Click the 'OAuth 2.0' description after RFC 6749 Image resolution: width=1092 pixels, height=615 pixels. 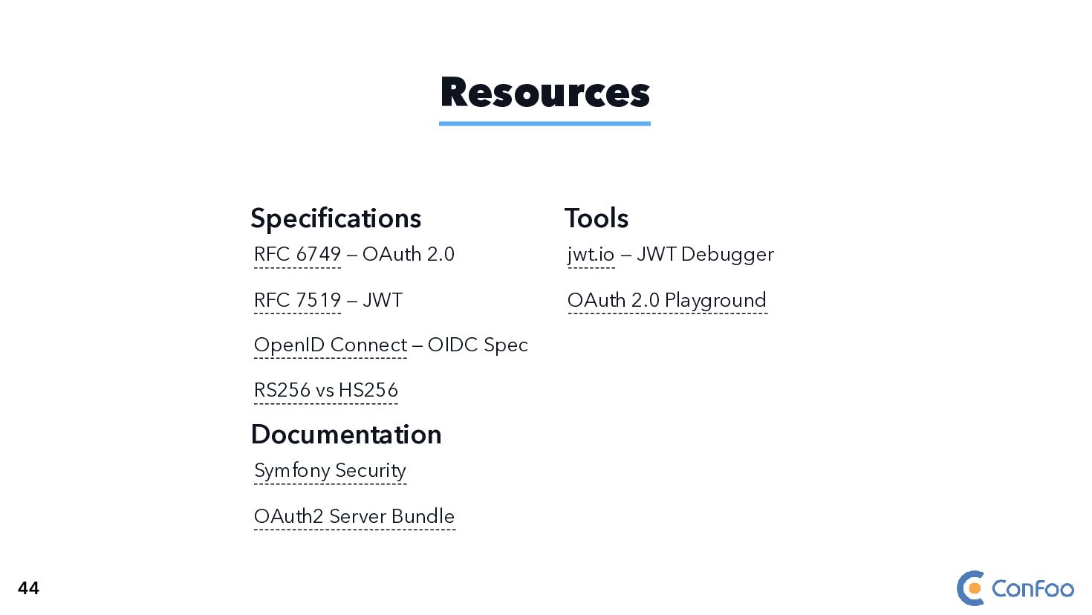[409, 255]
